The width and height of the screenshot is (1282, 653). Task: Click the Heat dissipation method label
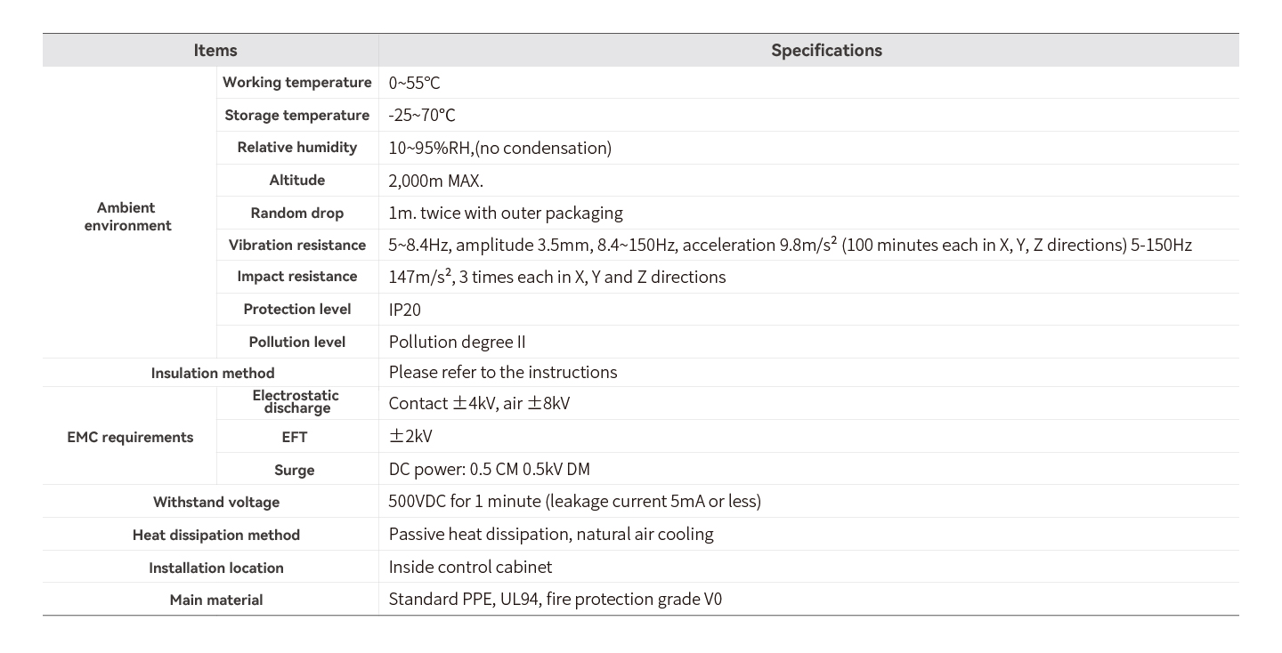coord(216,536)
